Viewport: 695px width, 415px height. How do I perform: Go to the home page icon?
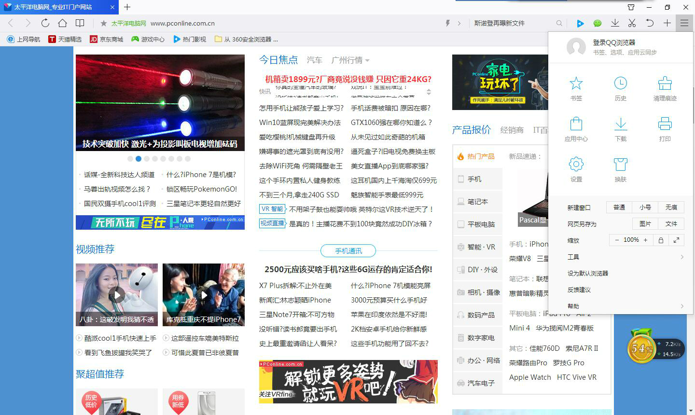[x=62, y=23]
